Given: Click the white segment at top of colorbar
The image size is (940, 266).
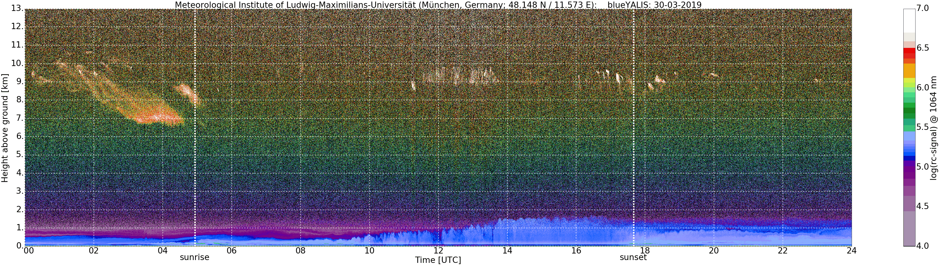Looking at the screenshot, I should pos(909,20).
